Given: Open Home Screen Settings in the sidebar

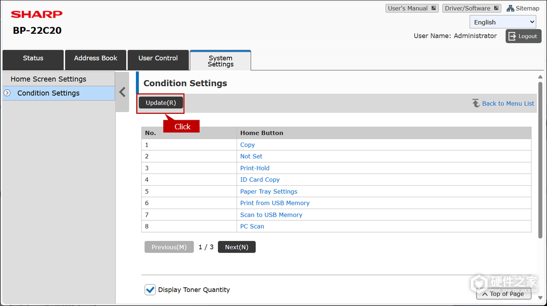Looking at the screenshot, I should [x=59, y=79].
